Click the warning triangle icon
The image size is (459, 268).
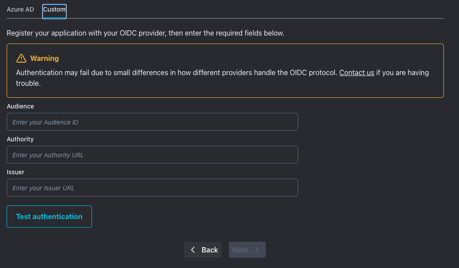[x=21, y=58]
